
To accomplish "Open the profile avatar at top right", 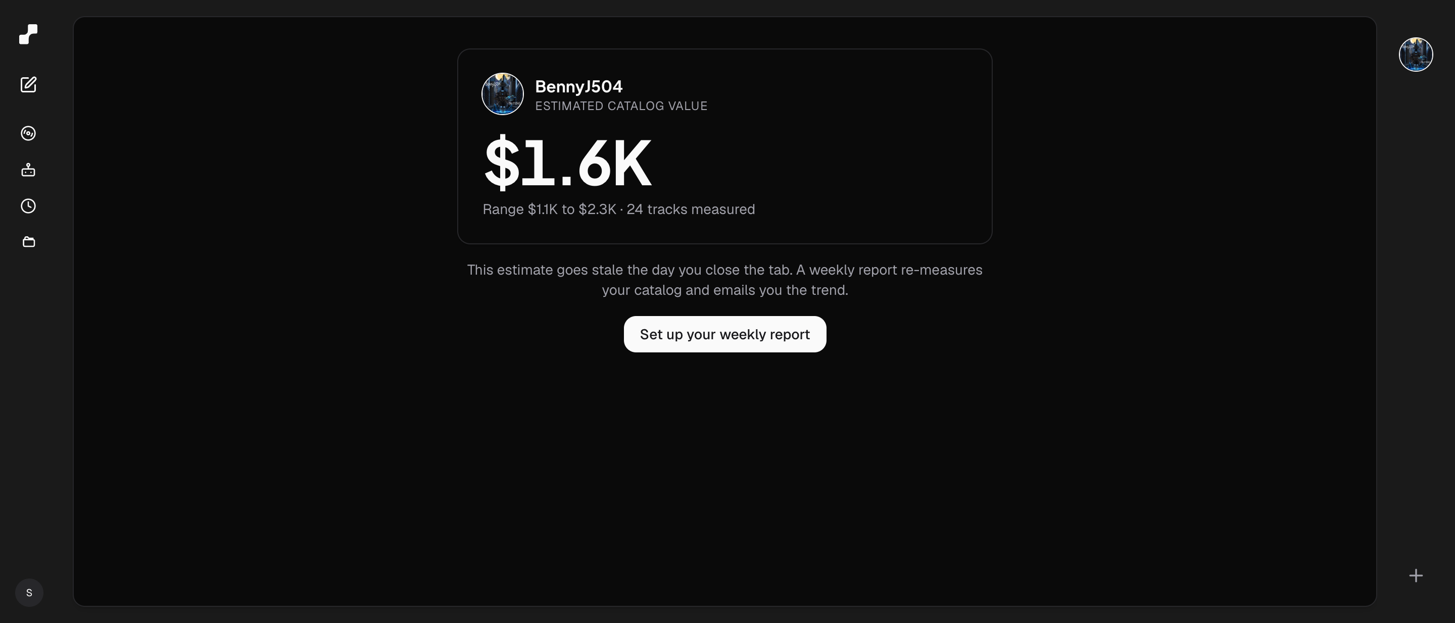I will (x=1416, y=55).
